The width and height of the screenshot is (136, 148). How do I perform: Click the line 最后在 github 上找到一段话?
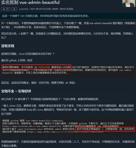coord(17,60)
